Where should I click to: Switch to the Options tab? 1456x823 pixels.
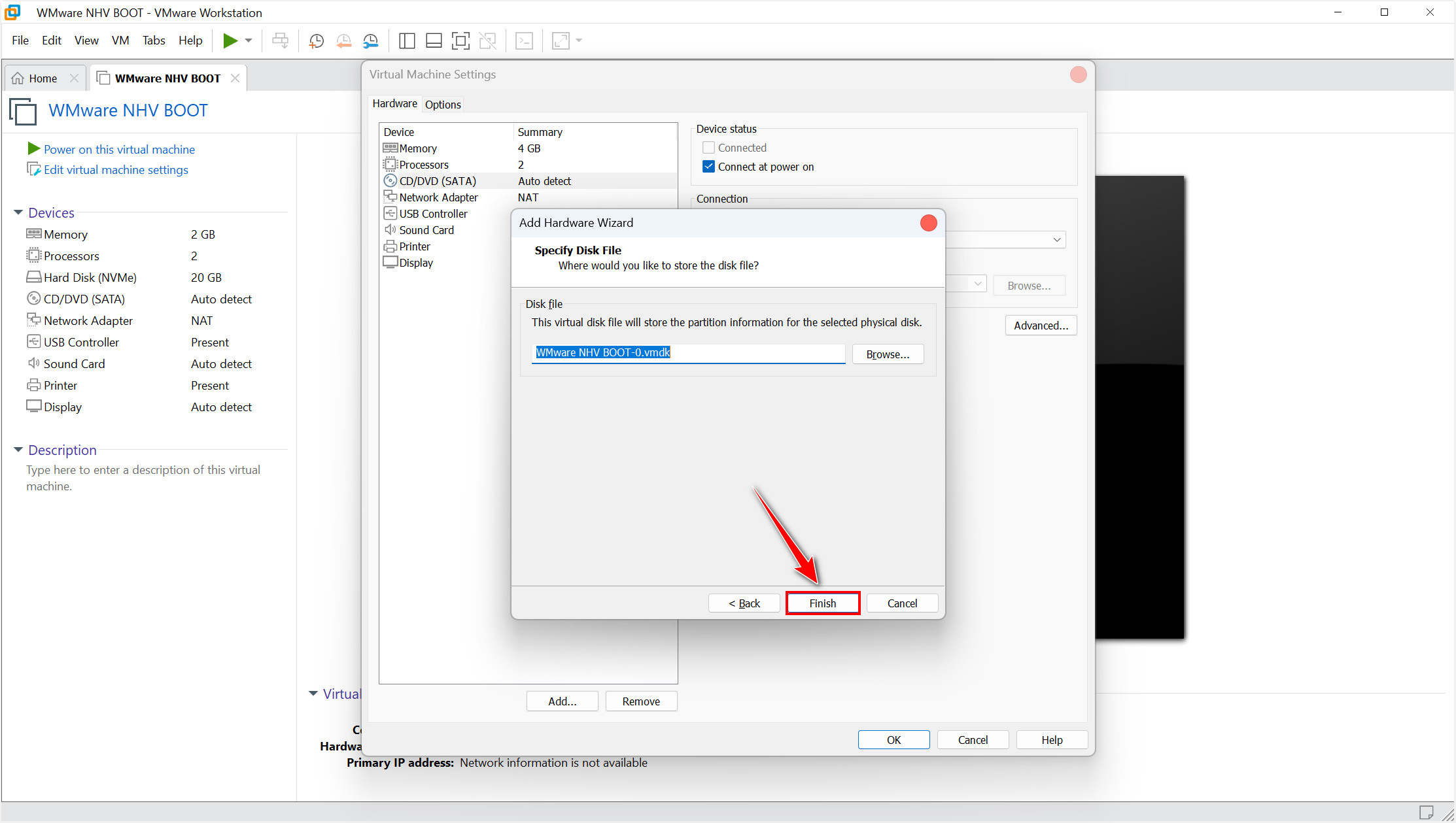(443, 105)
